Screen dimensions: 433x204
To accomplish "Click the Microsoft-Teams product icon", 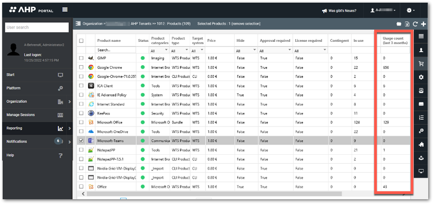I will [91, 141].
